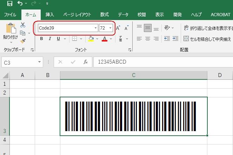Copy the selection with the copy icon
Image resolution: width=233 pixels, height=155 pixels.
coord(22,33)
